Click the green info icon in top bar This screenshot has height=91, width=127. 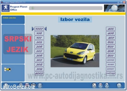tap(33, 8)
